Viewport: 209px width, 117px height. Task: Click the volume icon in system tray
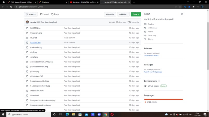tap(187, 114)
